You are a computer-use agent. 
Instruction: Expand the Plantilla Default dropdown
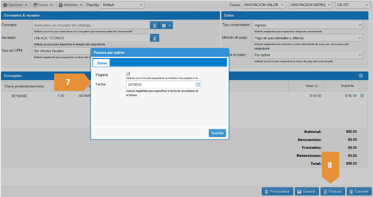[122, 5]
